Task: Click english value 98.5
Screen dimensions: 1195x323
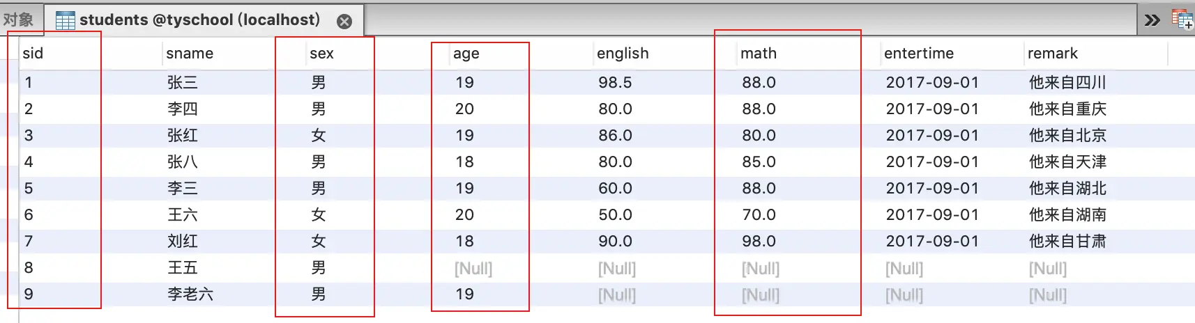Action: pos(615,83)
